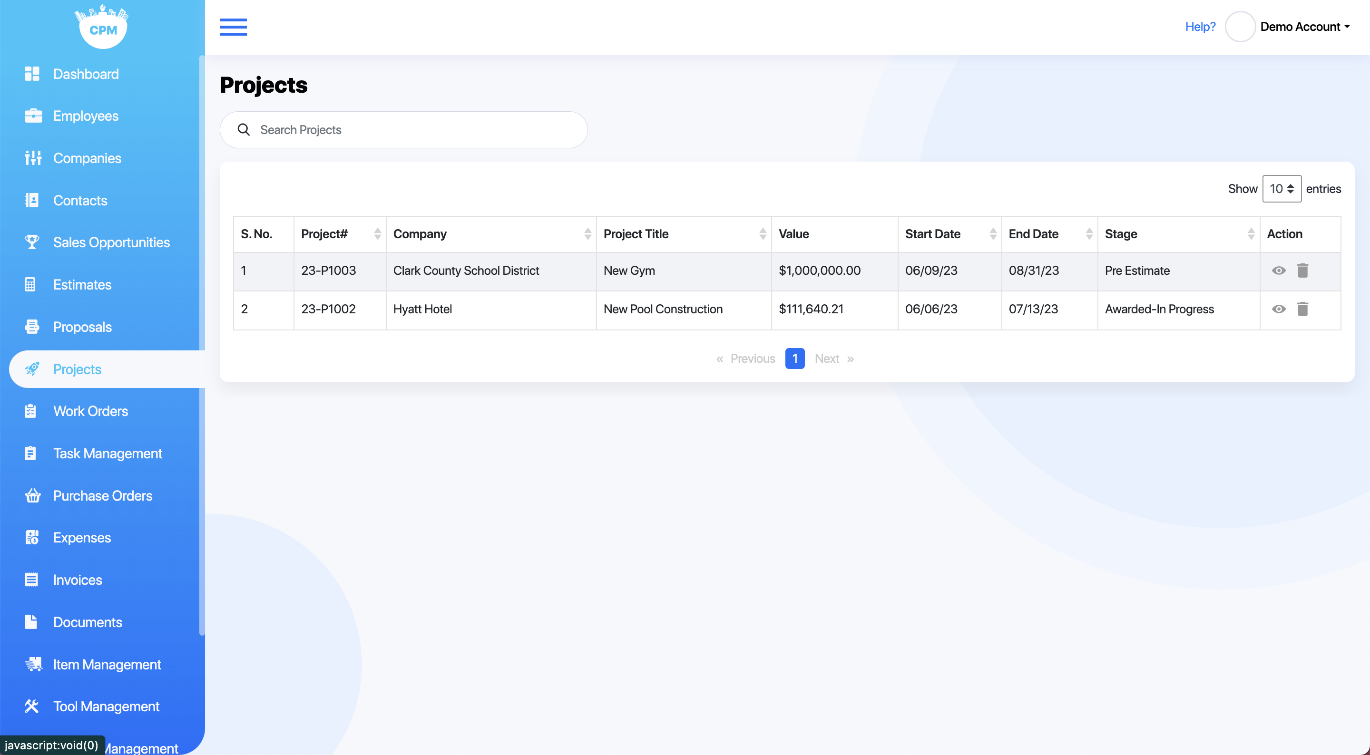
Task: Click the Demo Account avatar circle
Action: [1240, 27]
